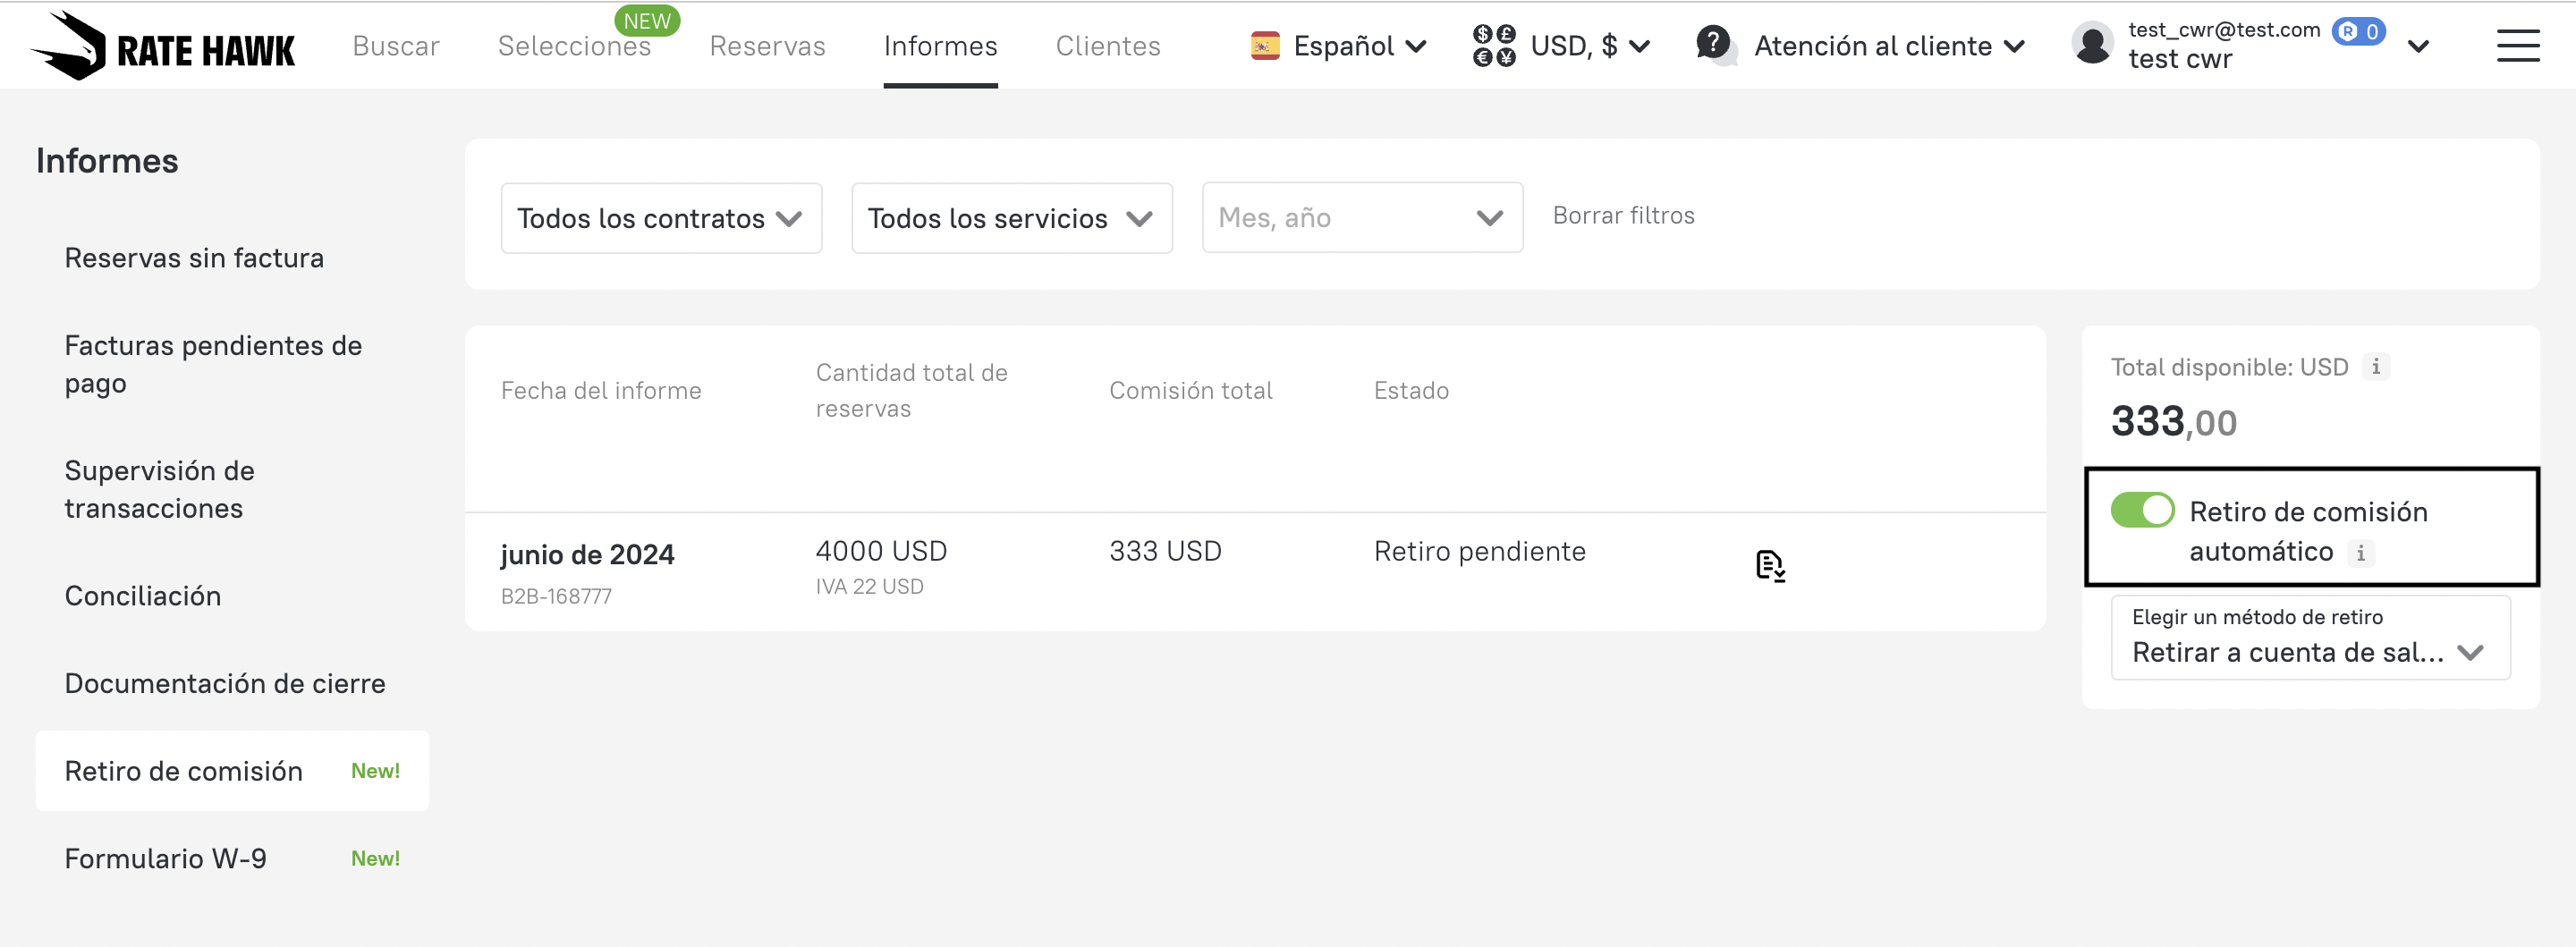The width and height of the screenshot is (2576, 947).
Task: Click the currency symbols icon
Action: point(1494,46)
